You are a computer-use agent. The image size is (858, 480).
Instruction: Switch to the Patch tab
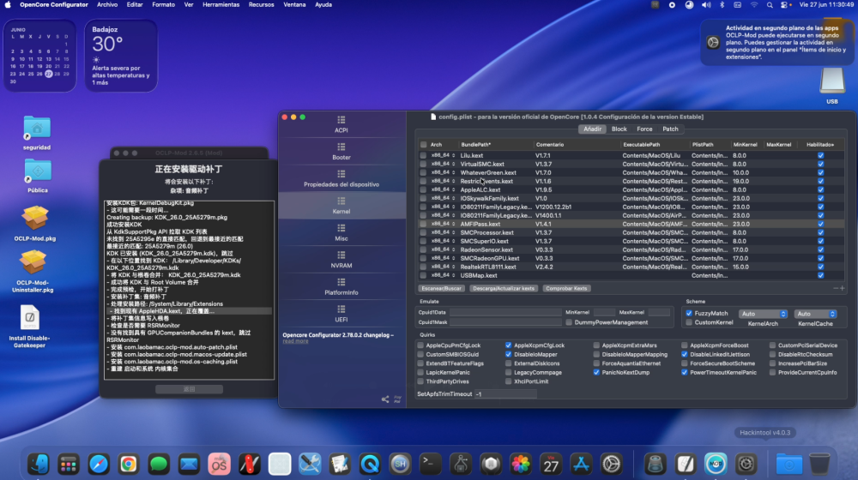click(x=670, y=129)
